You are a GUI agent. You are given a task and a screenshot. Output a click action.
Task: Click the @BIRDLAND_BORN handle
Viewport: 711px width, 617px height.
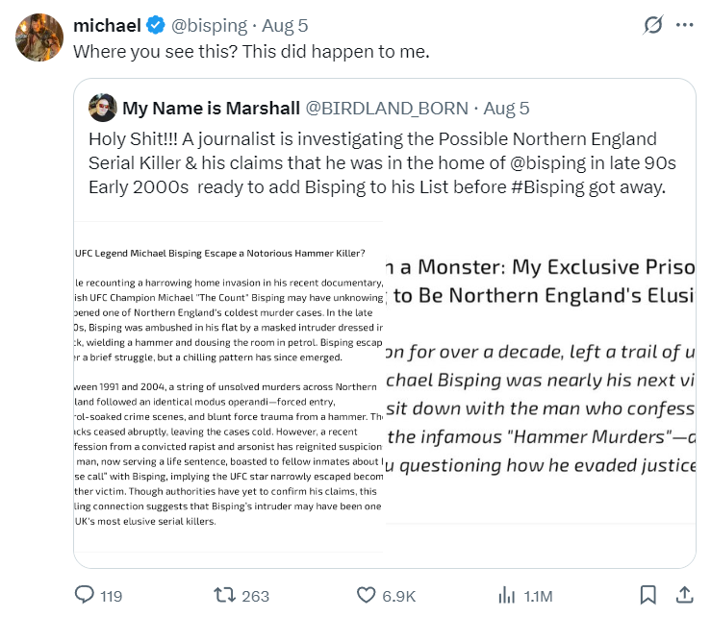[x=387, y=108]
